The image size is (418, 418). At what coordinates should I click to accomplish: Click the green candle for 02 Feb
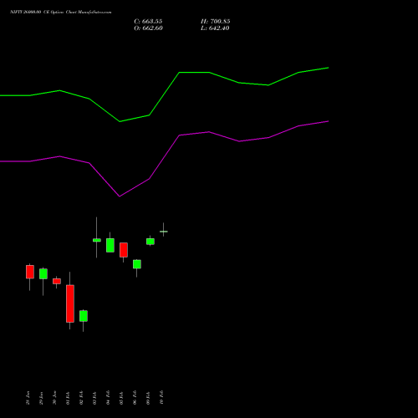pos(84,316)
